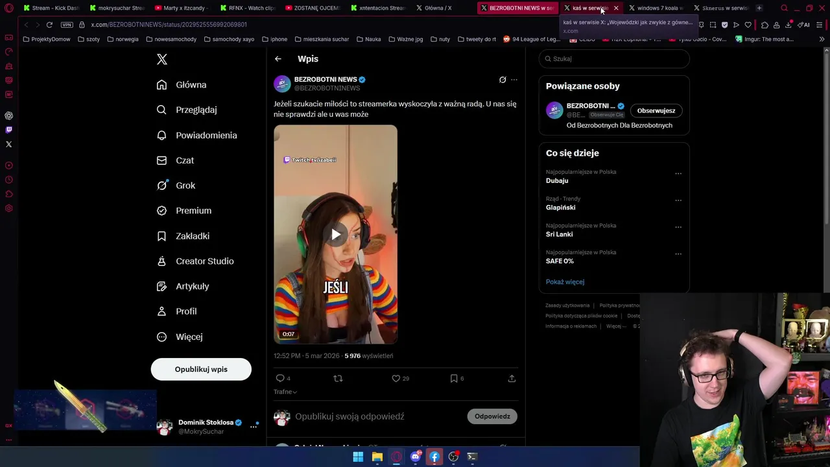Screen dimensions: 830x467
Task: Open Discord from taskbar
Action: click(x=416, y=457)
